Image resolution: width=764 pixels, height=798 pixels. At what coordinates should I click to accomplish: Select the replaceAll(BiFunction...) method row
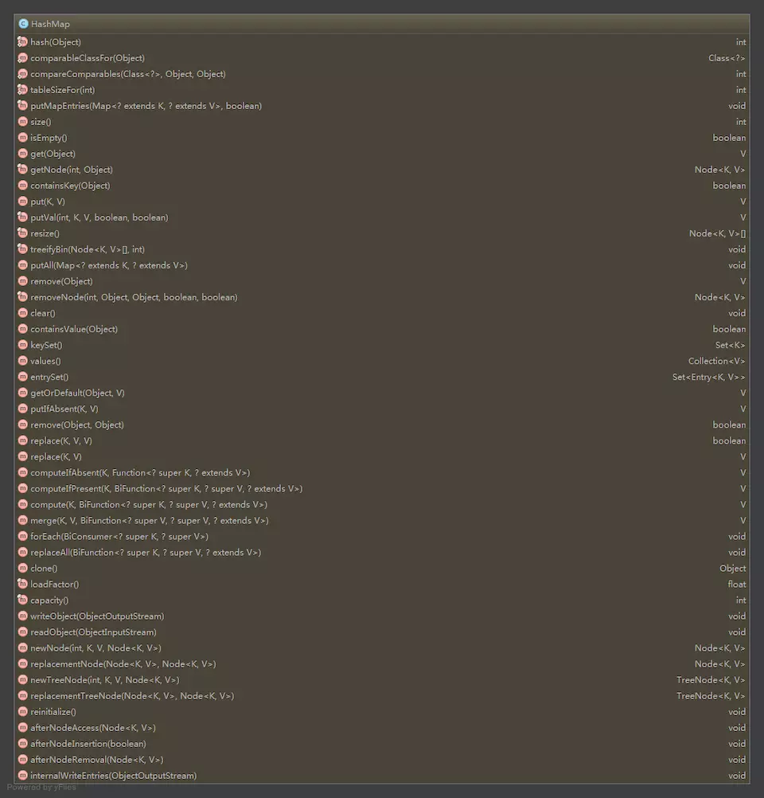tap(381, 552)
